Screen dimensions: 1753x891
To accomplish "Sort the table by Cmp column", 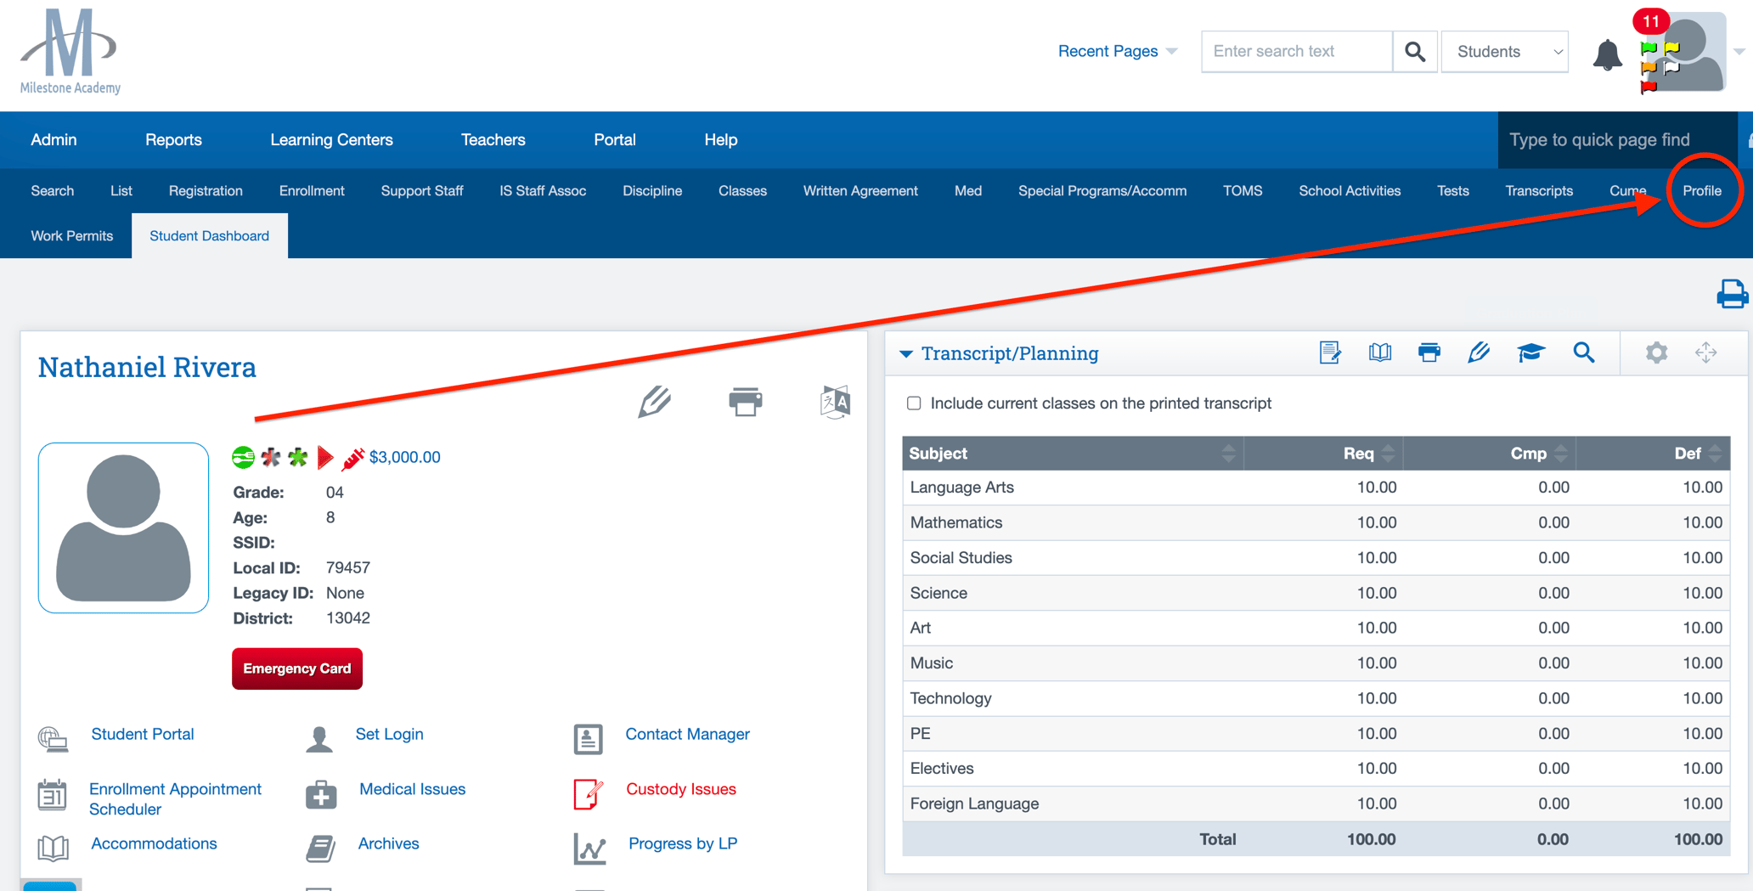I will tap(1490, 454).
